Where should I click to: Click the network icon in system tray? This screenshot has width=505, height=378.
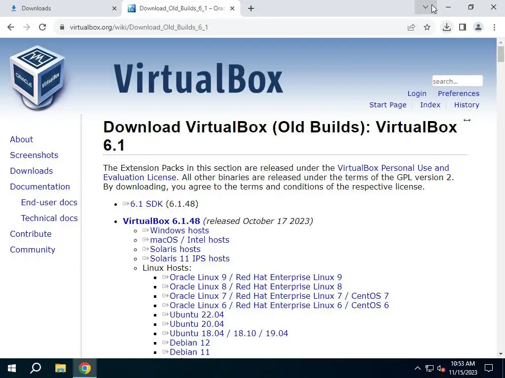[x=430, y=368]
